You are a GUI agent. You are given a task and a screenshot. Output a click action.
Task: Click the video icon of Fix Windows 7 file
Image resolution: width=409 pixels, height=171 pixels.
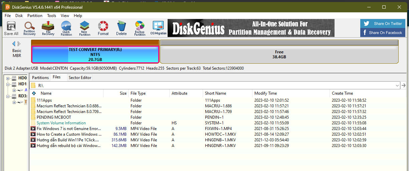tap(33, 129)
